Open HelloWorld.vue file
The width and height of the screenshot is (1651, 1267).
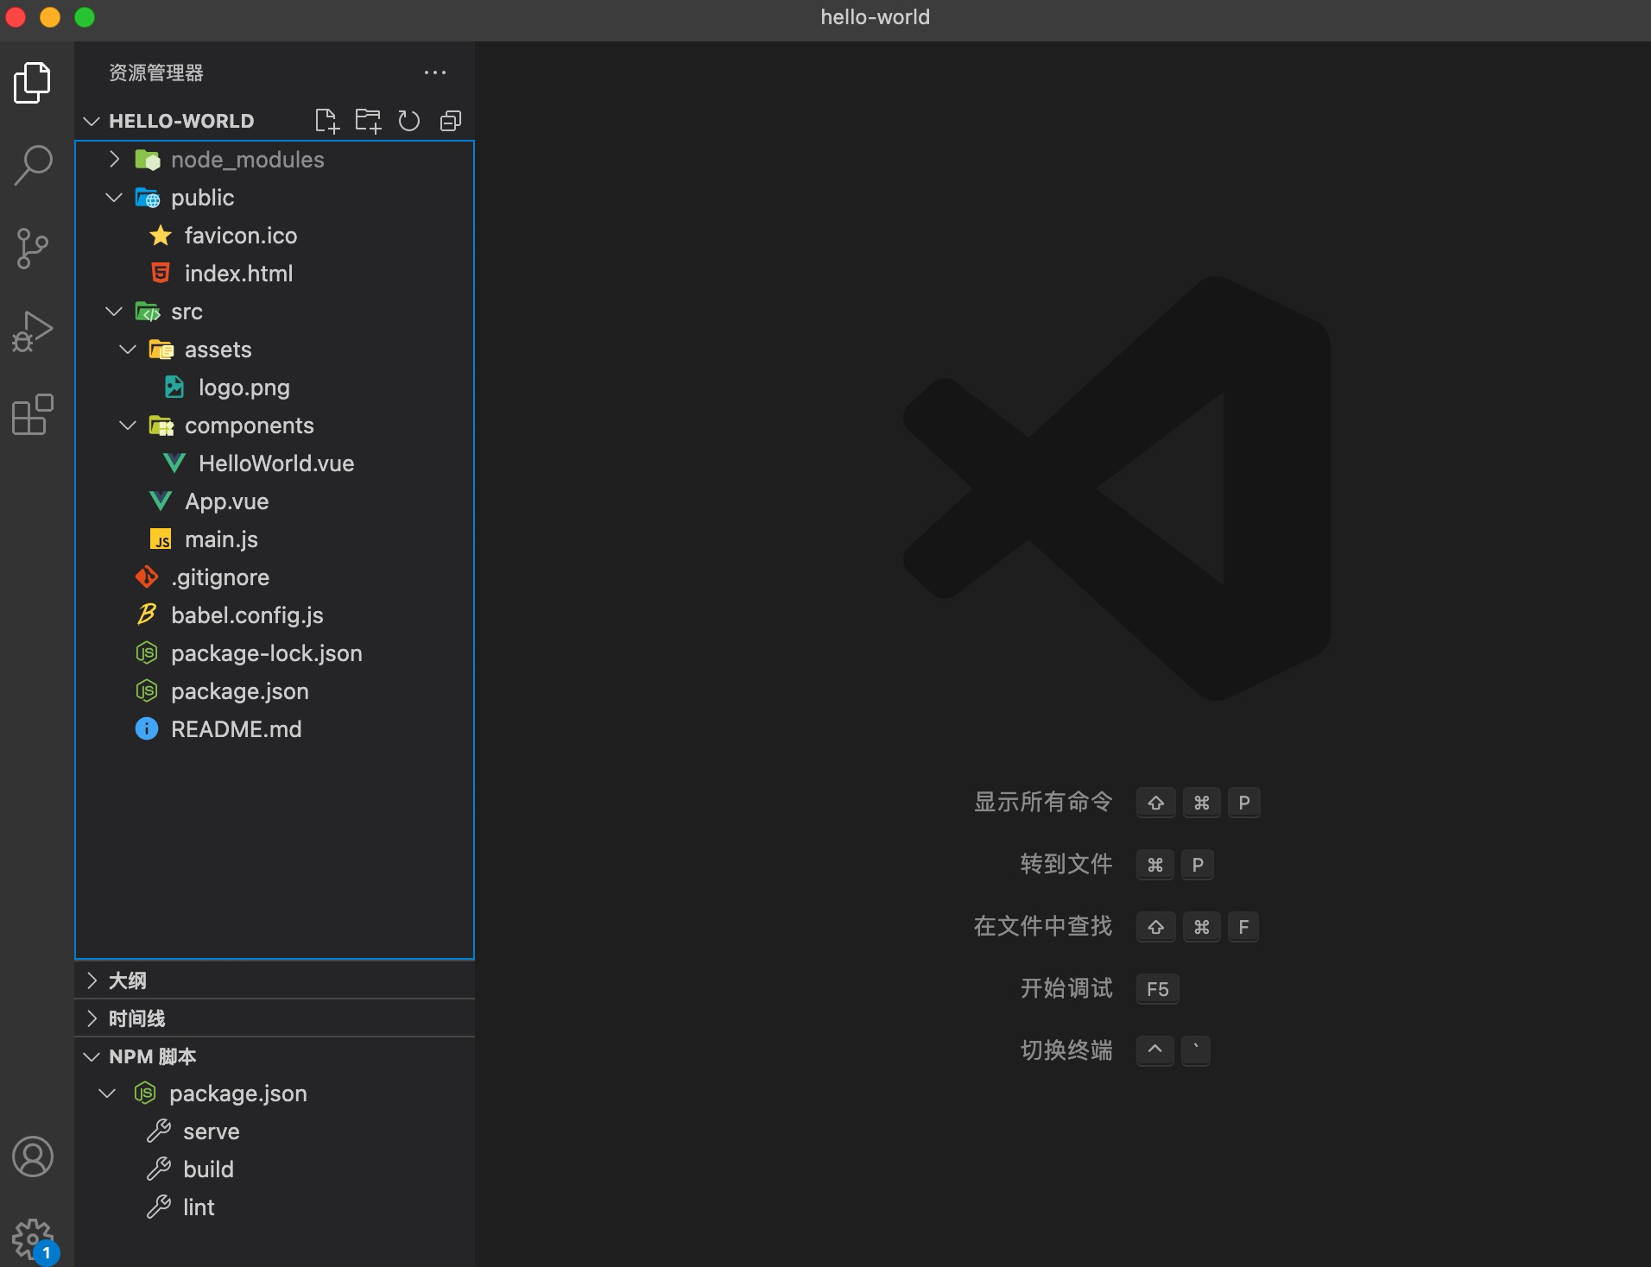click(x=276, y=463)
